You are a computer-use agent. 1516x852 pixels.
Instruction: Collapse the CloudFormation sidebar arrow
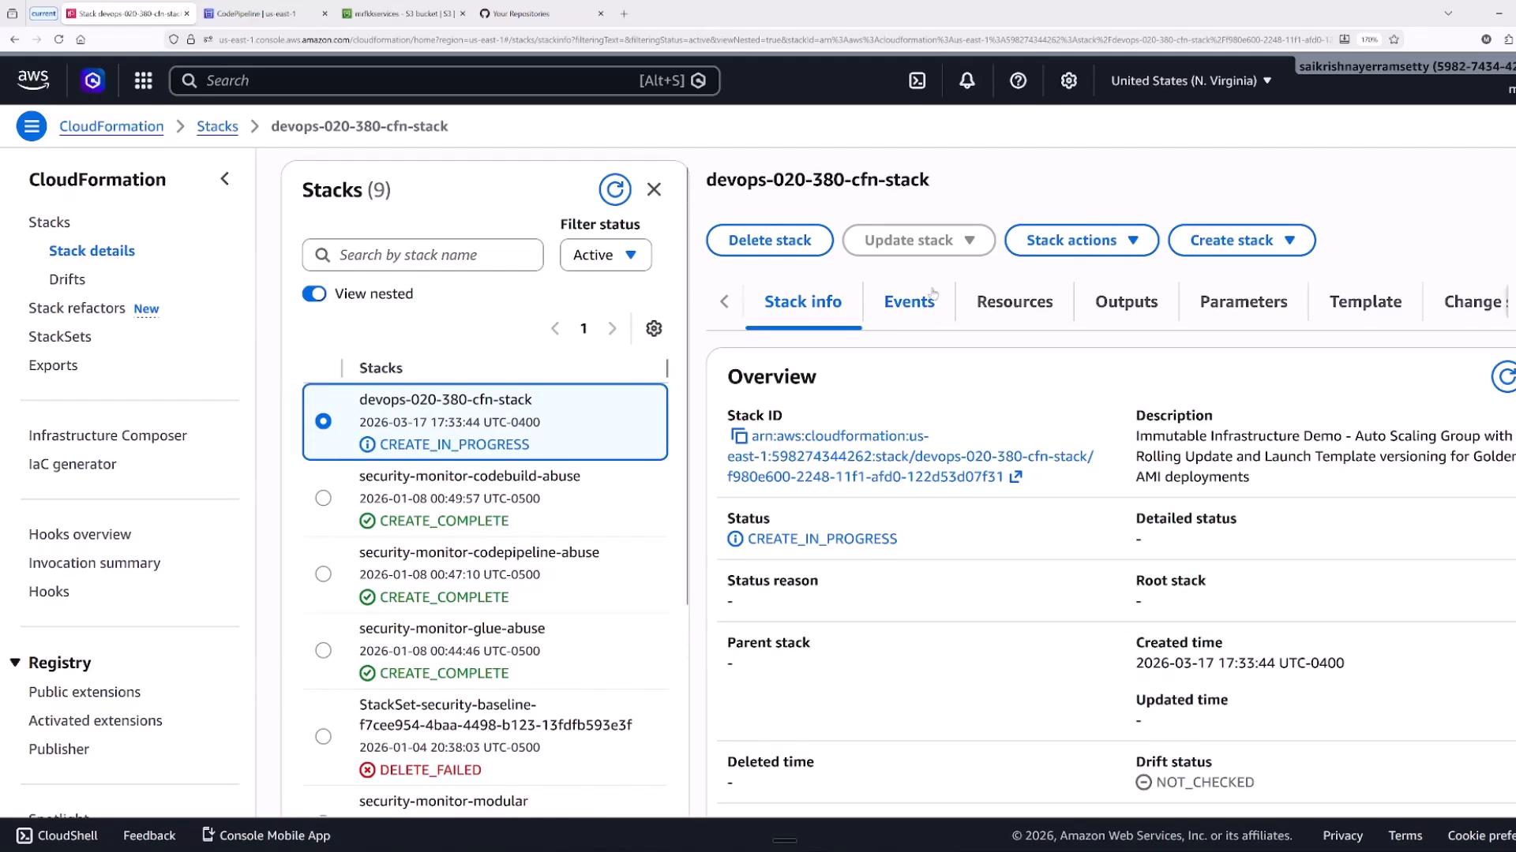click(224, 179)
